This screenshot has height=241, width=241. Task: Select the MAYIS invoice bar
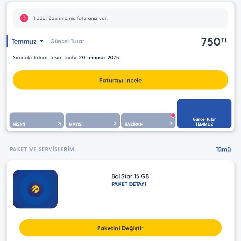93,120
